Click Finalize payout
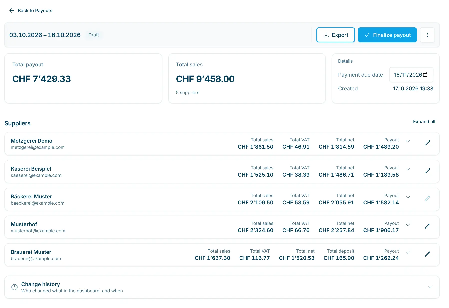 (387, 35)
